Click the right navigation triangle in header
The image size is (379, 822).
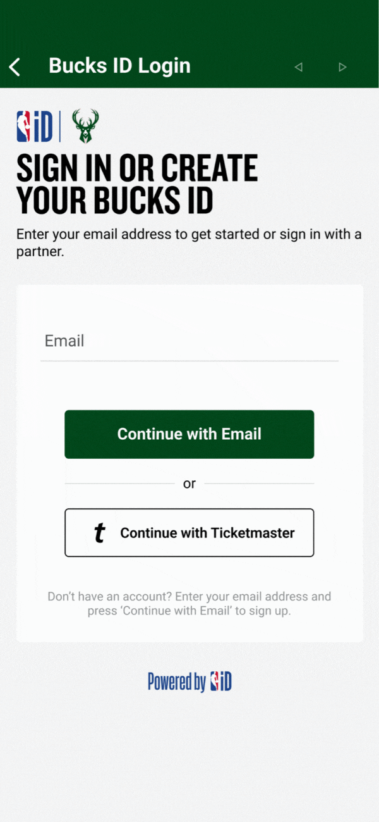click(x=342, y=66)
